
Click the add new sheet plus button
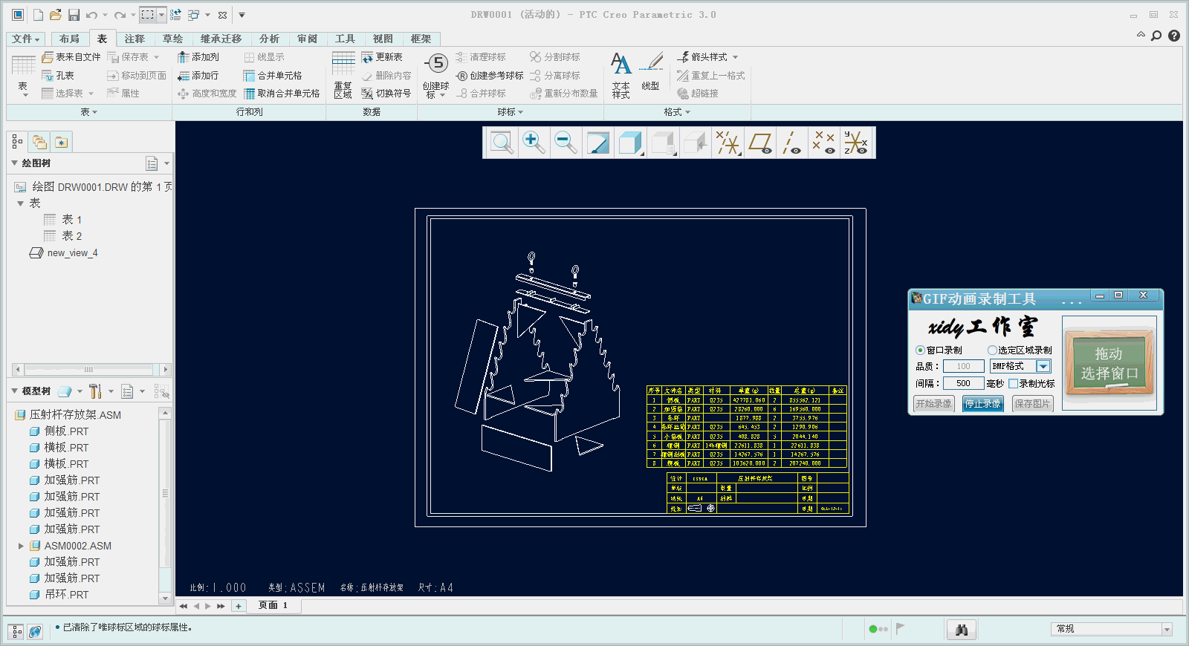(x=239, y=606)
